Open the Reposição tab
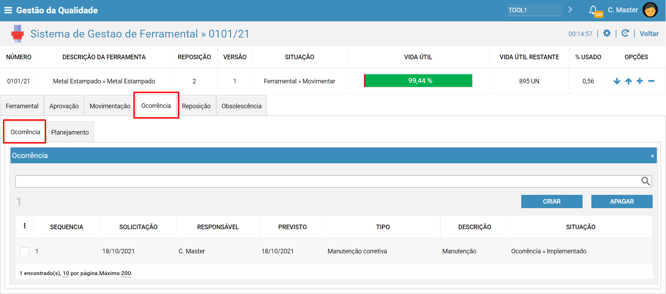666x294 pixels. click(196, 106)
